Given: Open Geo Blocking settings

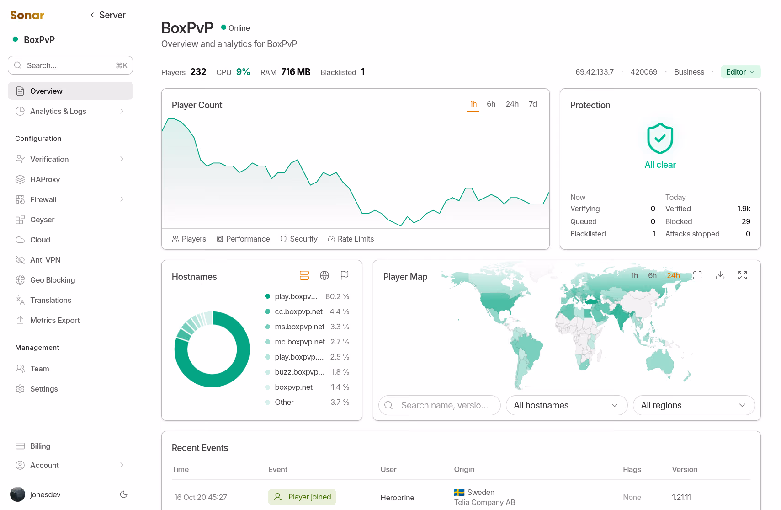Looking at the screenshot, I should (70, 280).
